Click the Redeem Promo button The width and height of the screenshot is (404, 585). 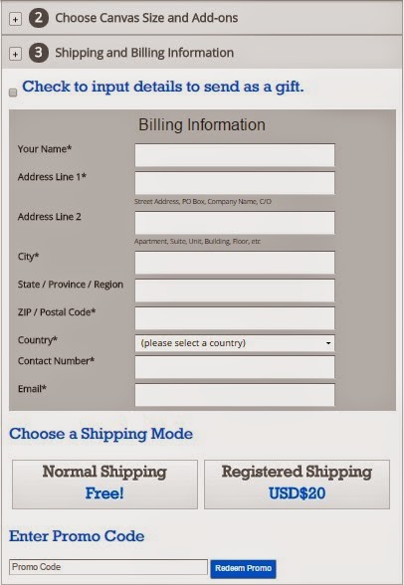pyautogui.click(x=243, y=568)
